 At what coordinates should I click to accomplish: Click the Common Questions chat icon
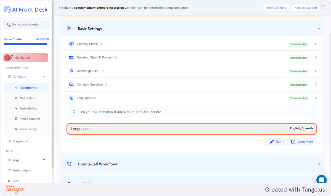71,85
